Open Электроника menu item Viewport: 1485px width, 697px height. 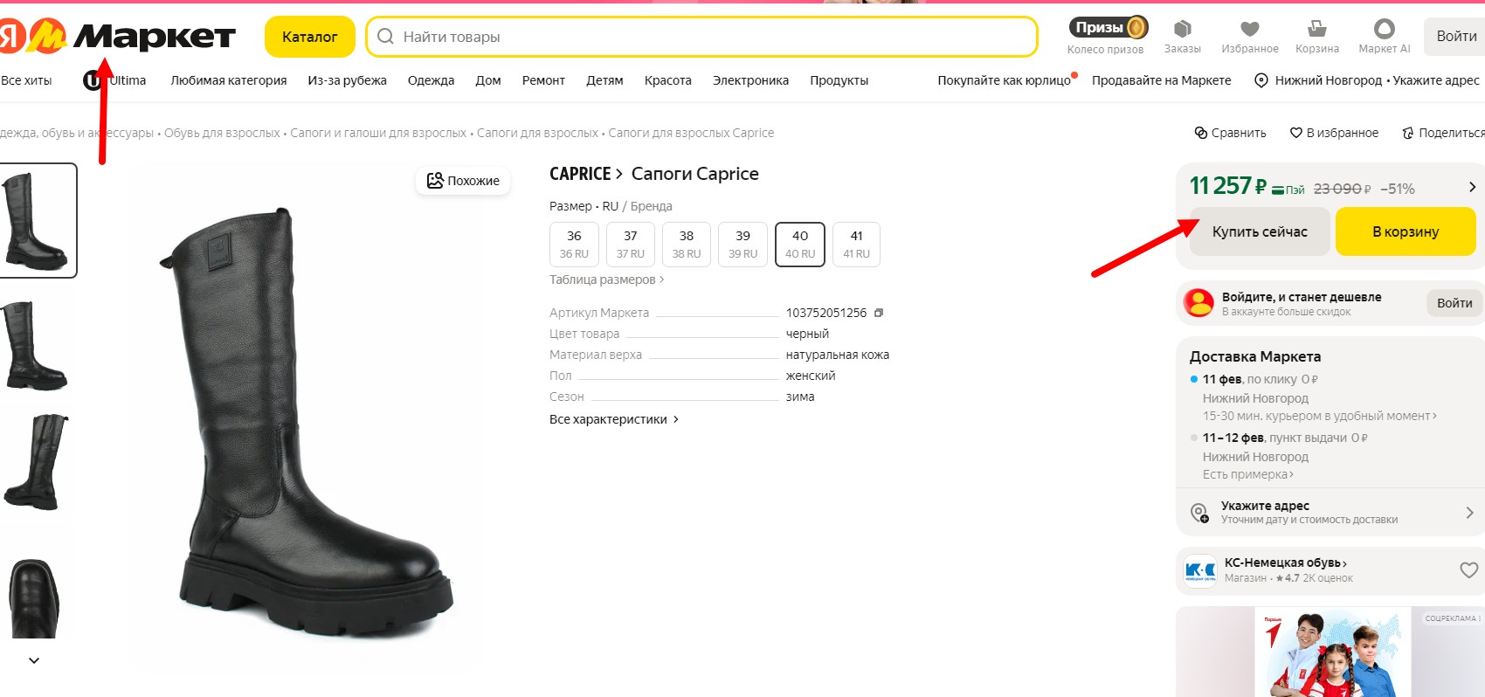pyautogui.click(x=750, y=80)
